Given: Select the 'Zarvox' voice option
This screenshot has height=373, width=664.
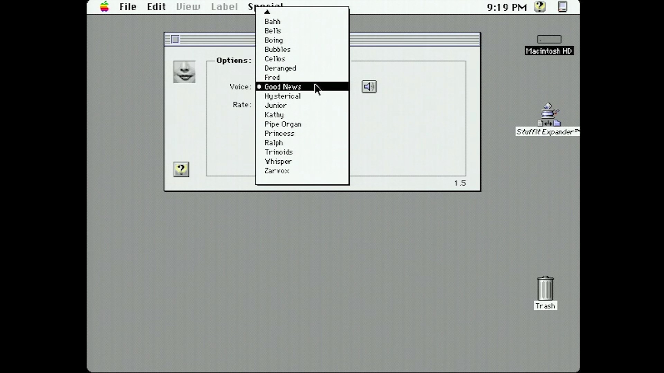Looking at the screenshot, I should click(277, 170).
